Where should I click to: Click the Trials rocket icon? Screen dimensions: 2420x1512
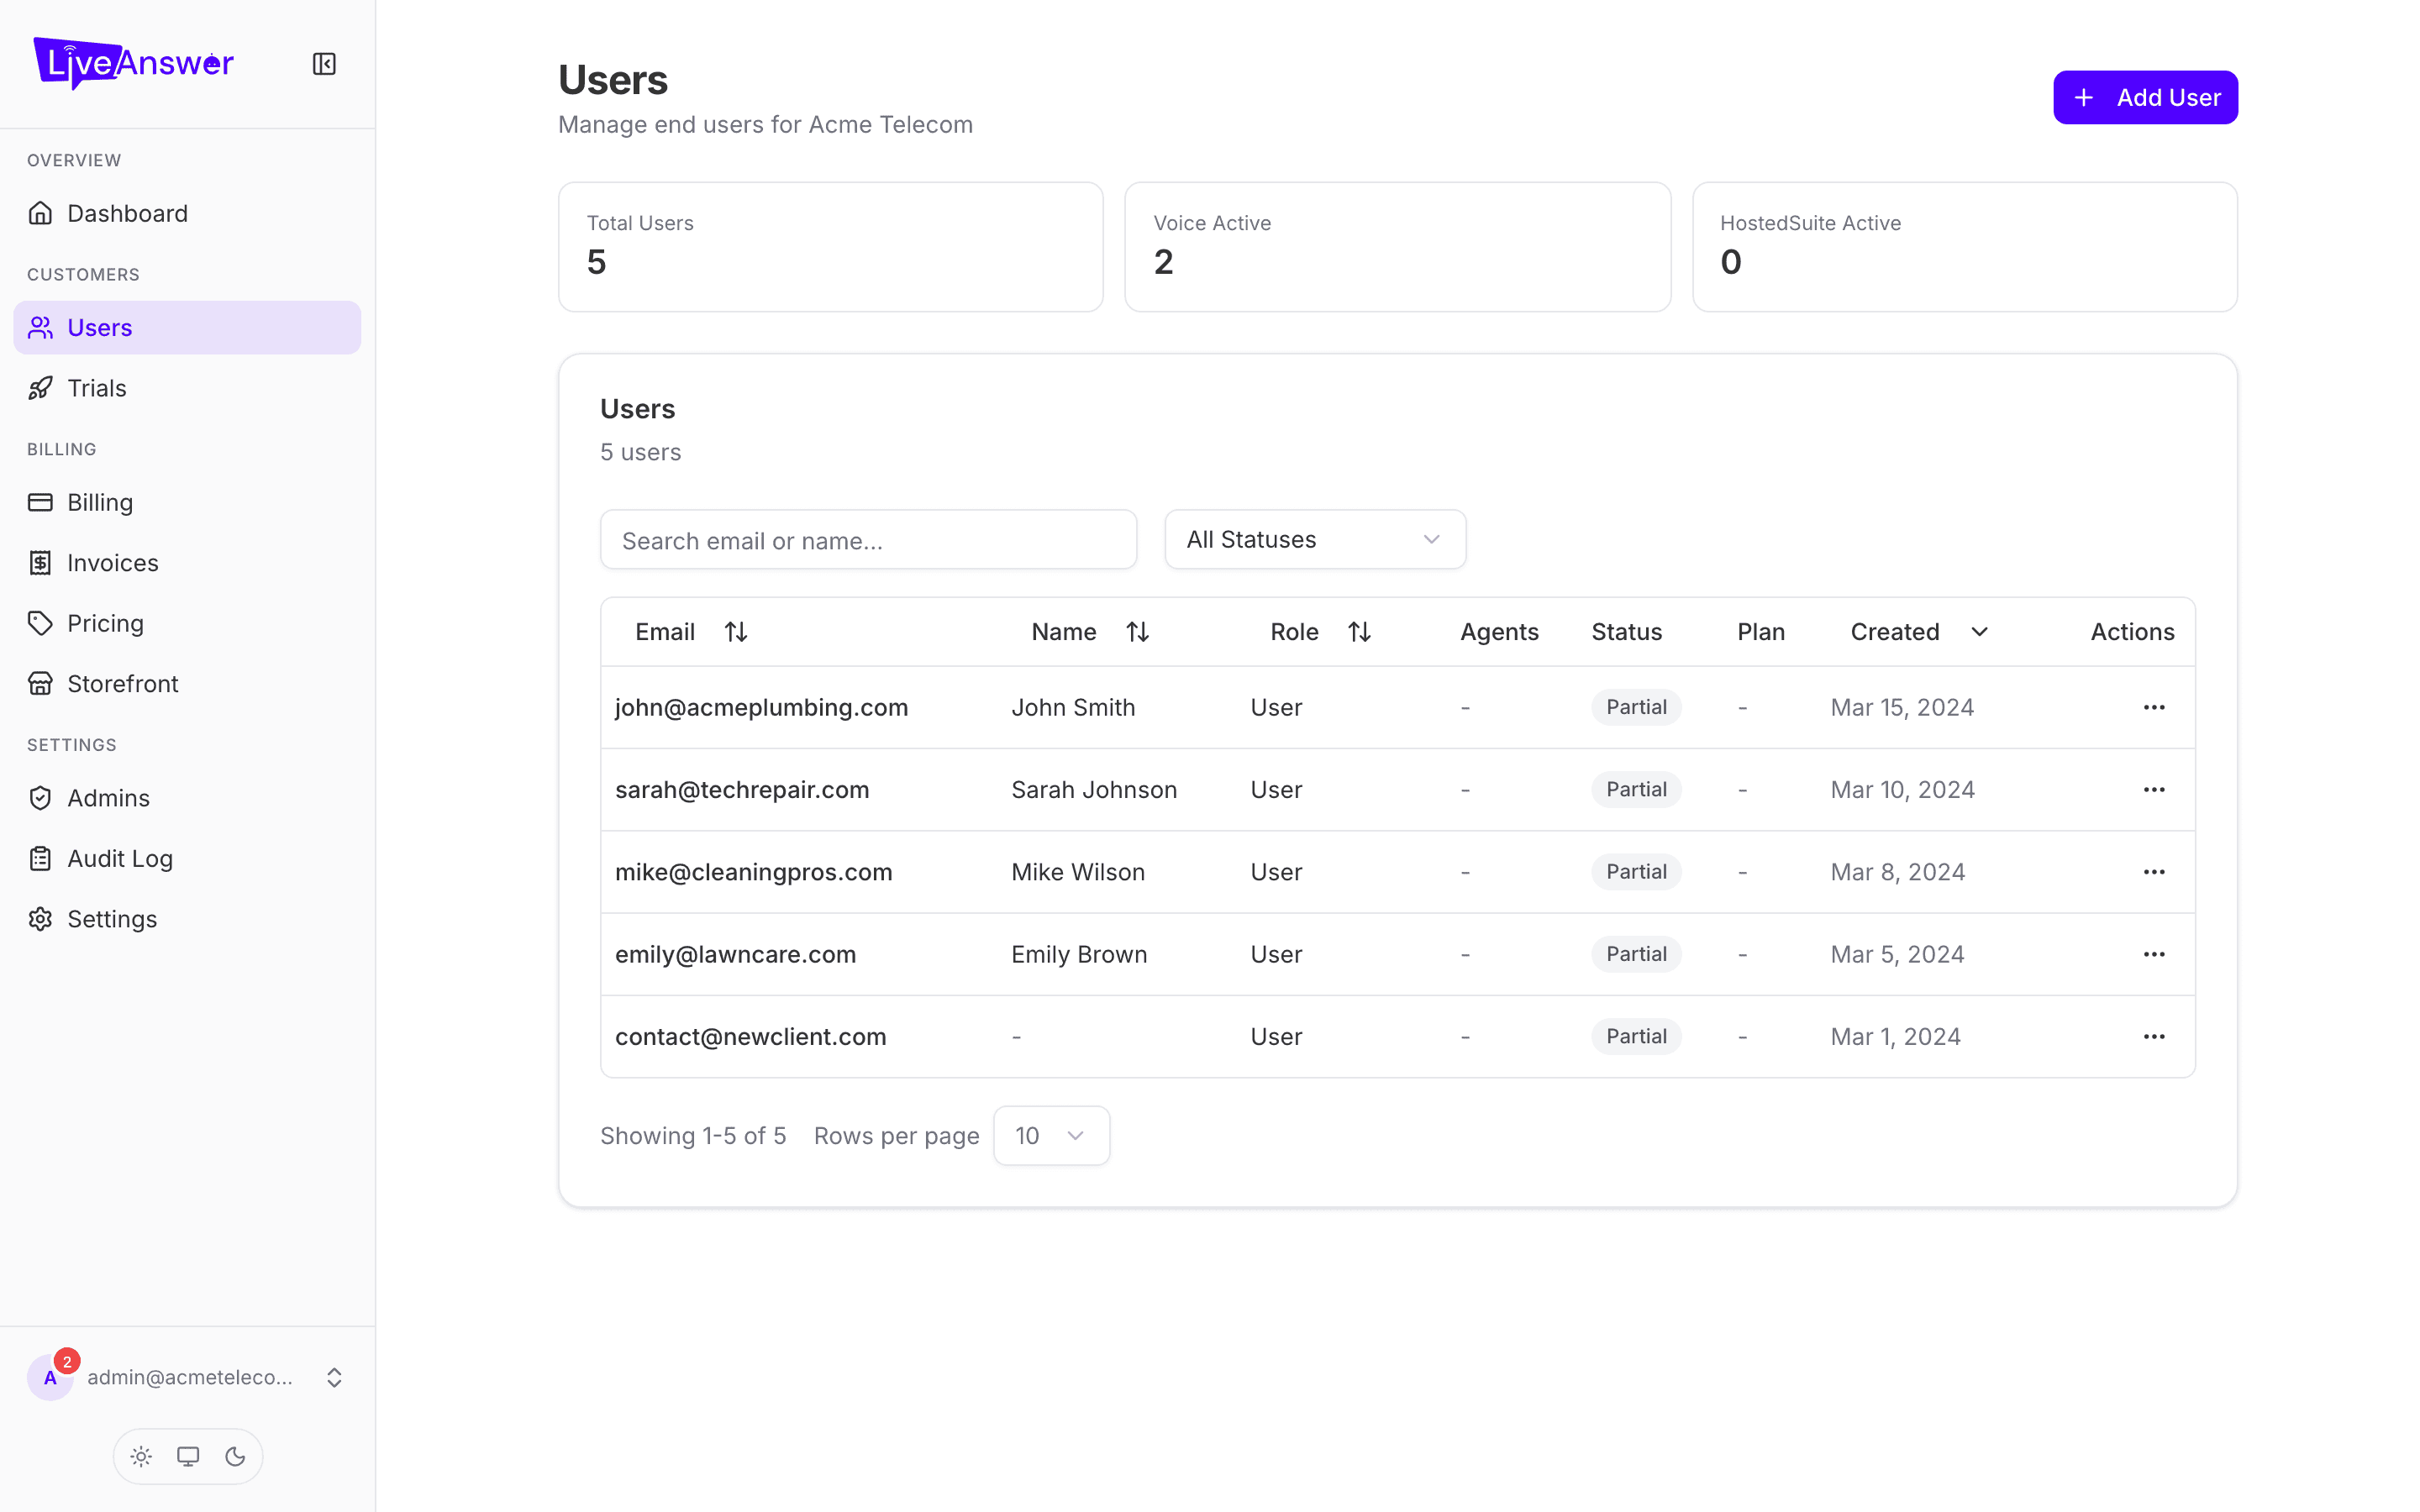[x=40, y=388]
